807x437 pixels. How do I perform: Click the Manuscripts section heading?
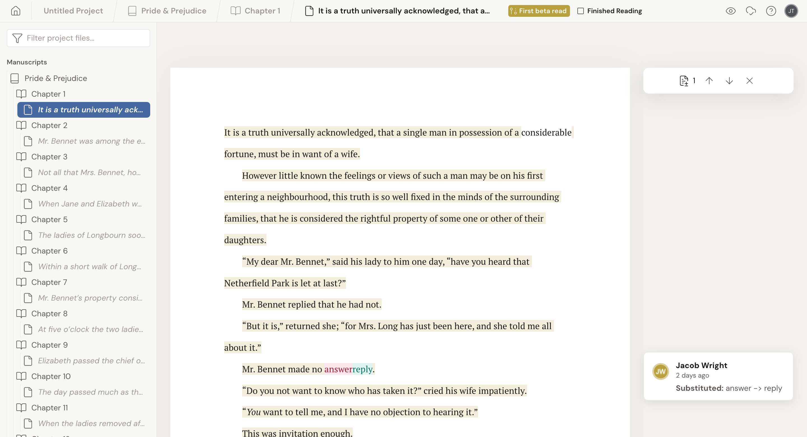click(x=27, y=62)
